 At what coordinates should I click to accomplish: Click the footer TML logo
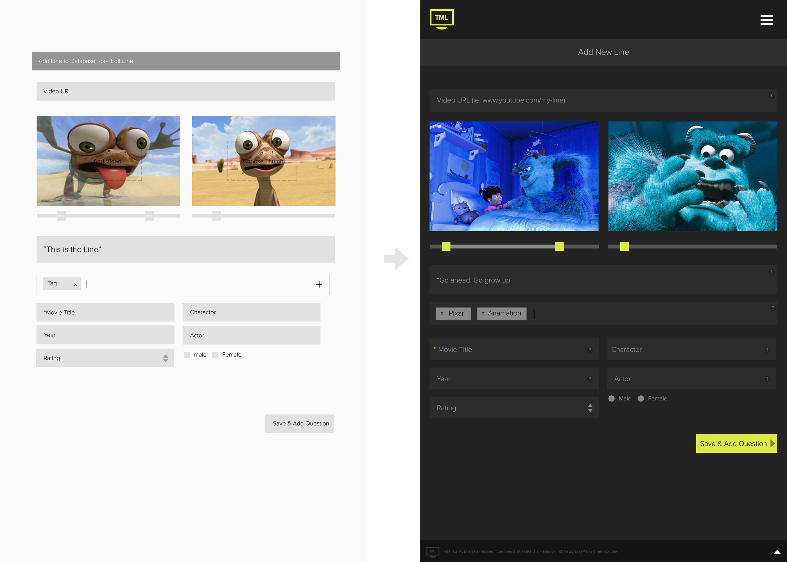pyautogui.click(x=433, y=552)
